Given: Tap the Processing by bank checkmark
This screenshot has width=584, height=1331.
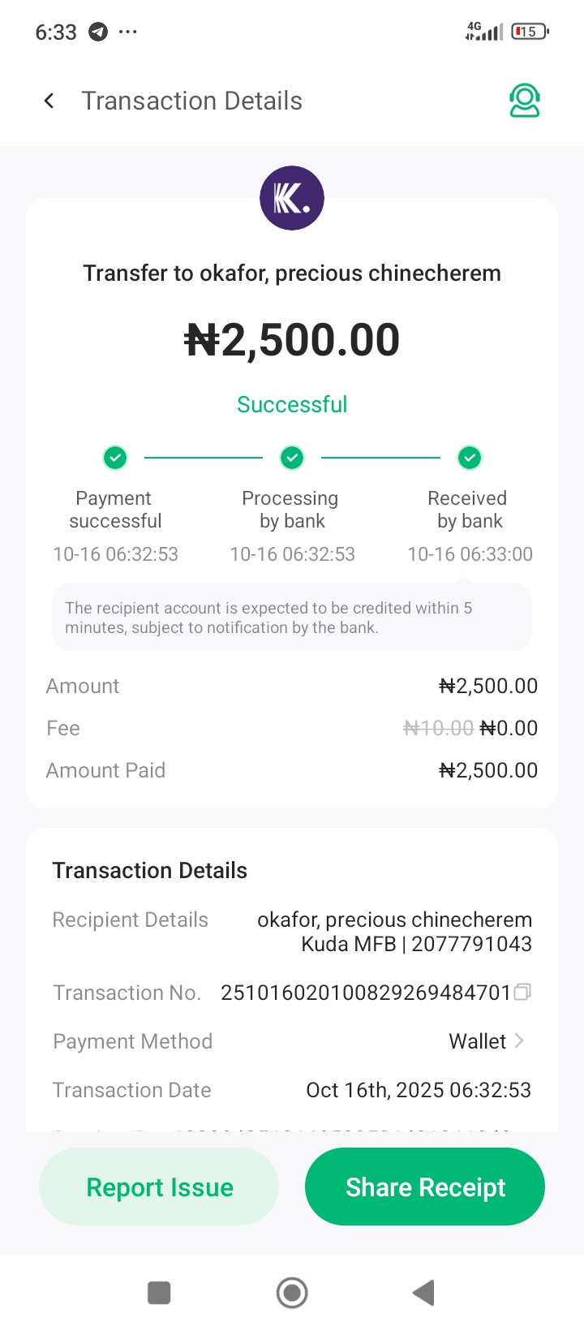Looking at the screenshot, I should click(x=292, y=458).
